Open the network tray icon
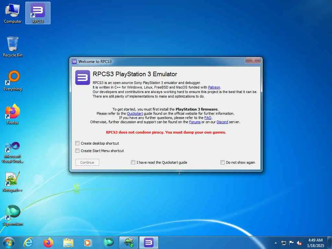The width and height of the screenshot is (332, 249). pyautogui.click(x=283, y=243)
